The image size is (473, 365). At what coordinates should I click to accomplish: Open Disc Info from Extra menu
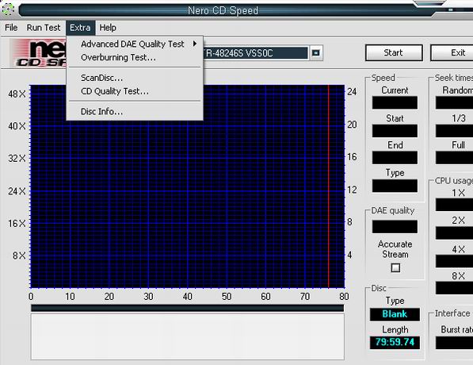[135, 112]
